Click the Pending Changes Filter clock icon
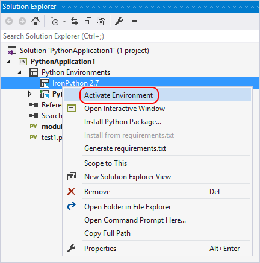This screenshot has height=263, width=260. (x=54, y=21)
